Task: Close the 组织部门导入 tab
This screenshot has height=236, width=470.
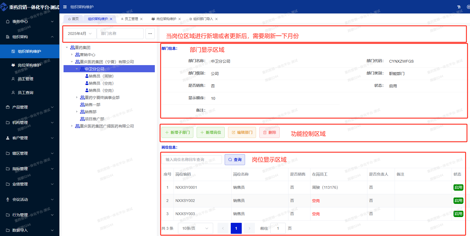Action: [x=216, y=19]
